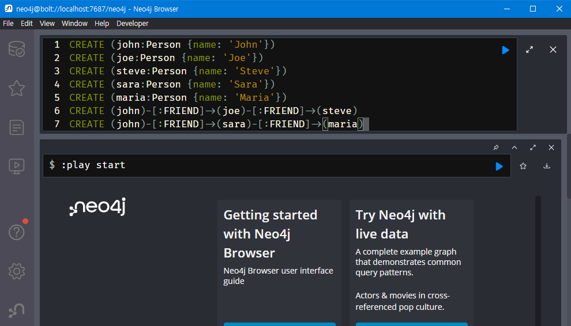Image resolution: width=571 pixels, height=326 pixels.
Task: Open the Developer menu
Action: point(132,23)
